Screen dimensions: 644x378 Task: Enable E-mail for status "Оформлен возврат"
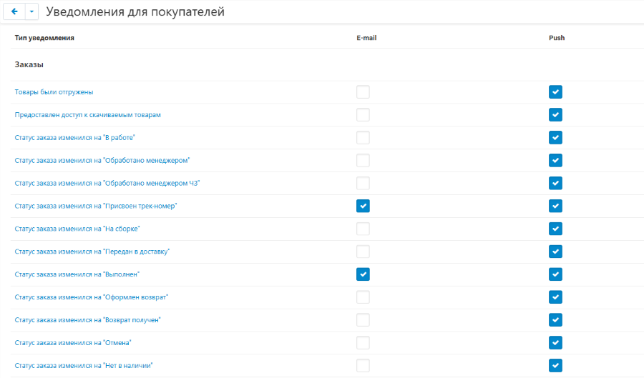[x=363, y=297]
